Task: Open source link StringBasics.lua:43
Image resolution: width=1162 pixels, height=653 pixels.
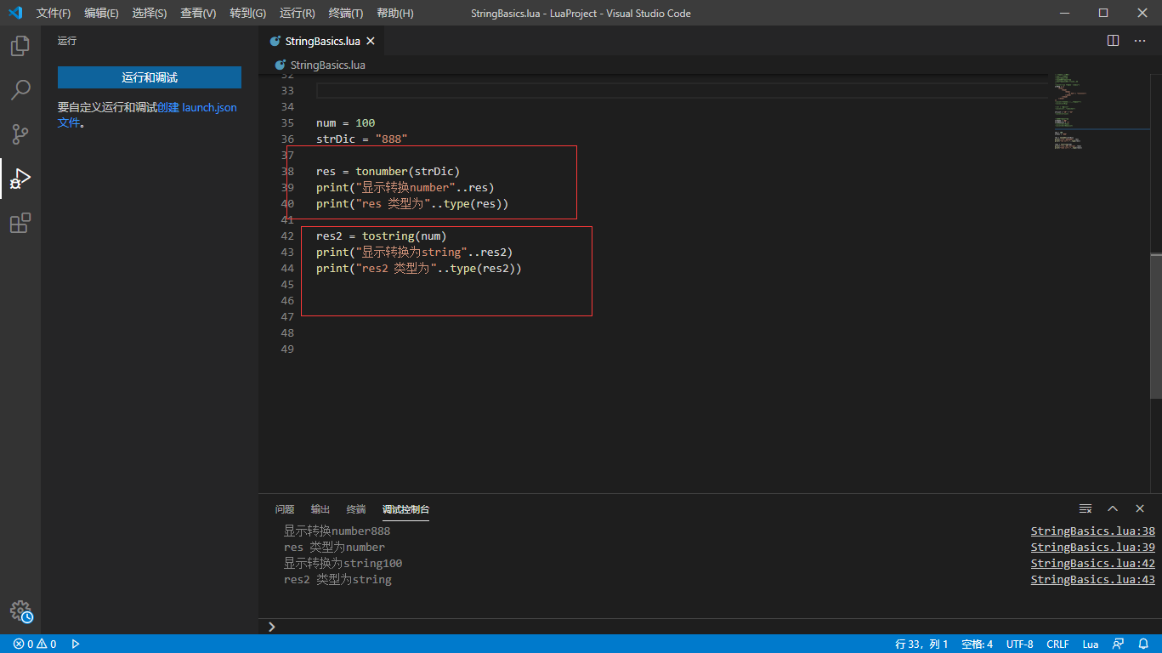Action: [1093, 580]
